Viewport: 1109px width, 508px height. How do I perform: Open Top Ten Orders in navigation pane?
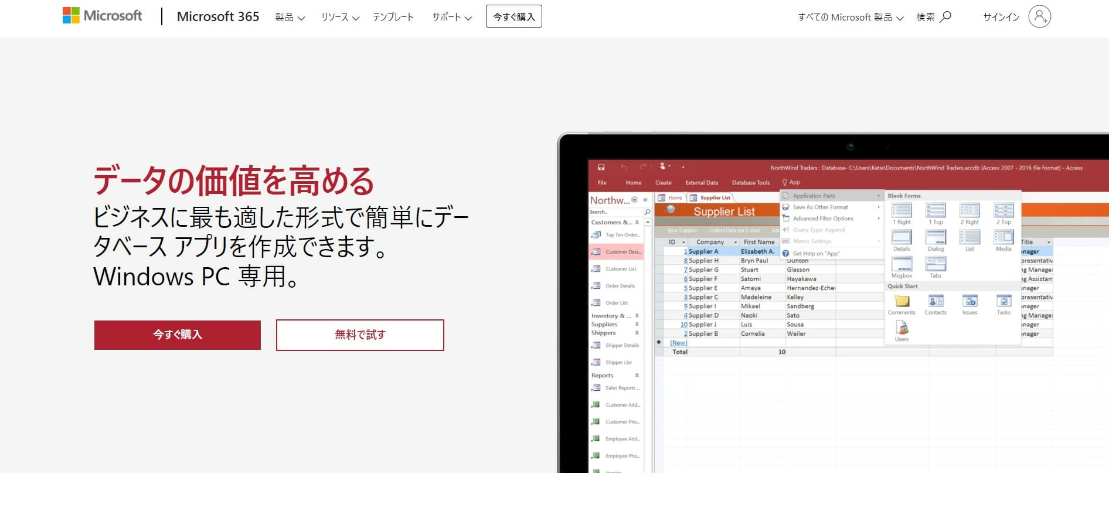[x=616, y=235]
